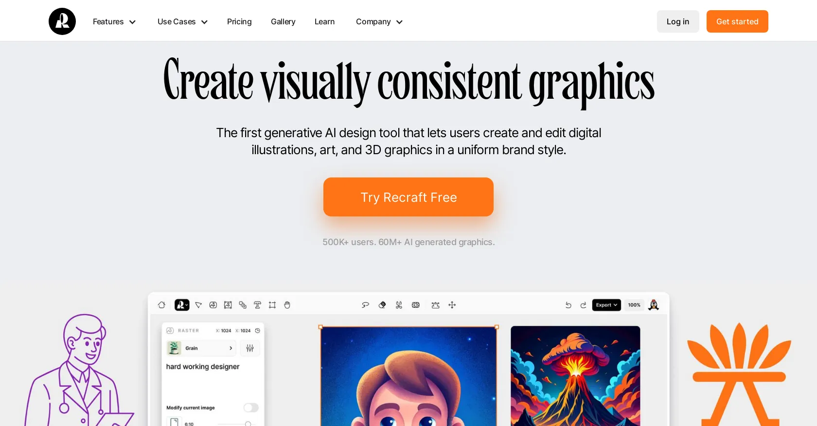Click the scissors cut tool icon

pyautogui.click(x=399, y=305)
